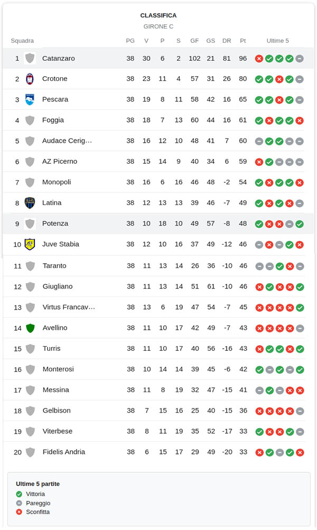Click the Classifica heading

click(x=158, y=16)
